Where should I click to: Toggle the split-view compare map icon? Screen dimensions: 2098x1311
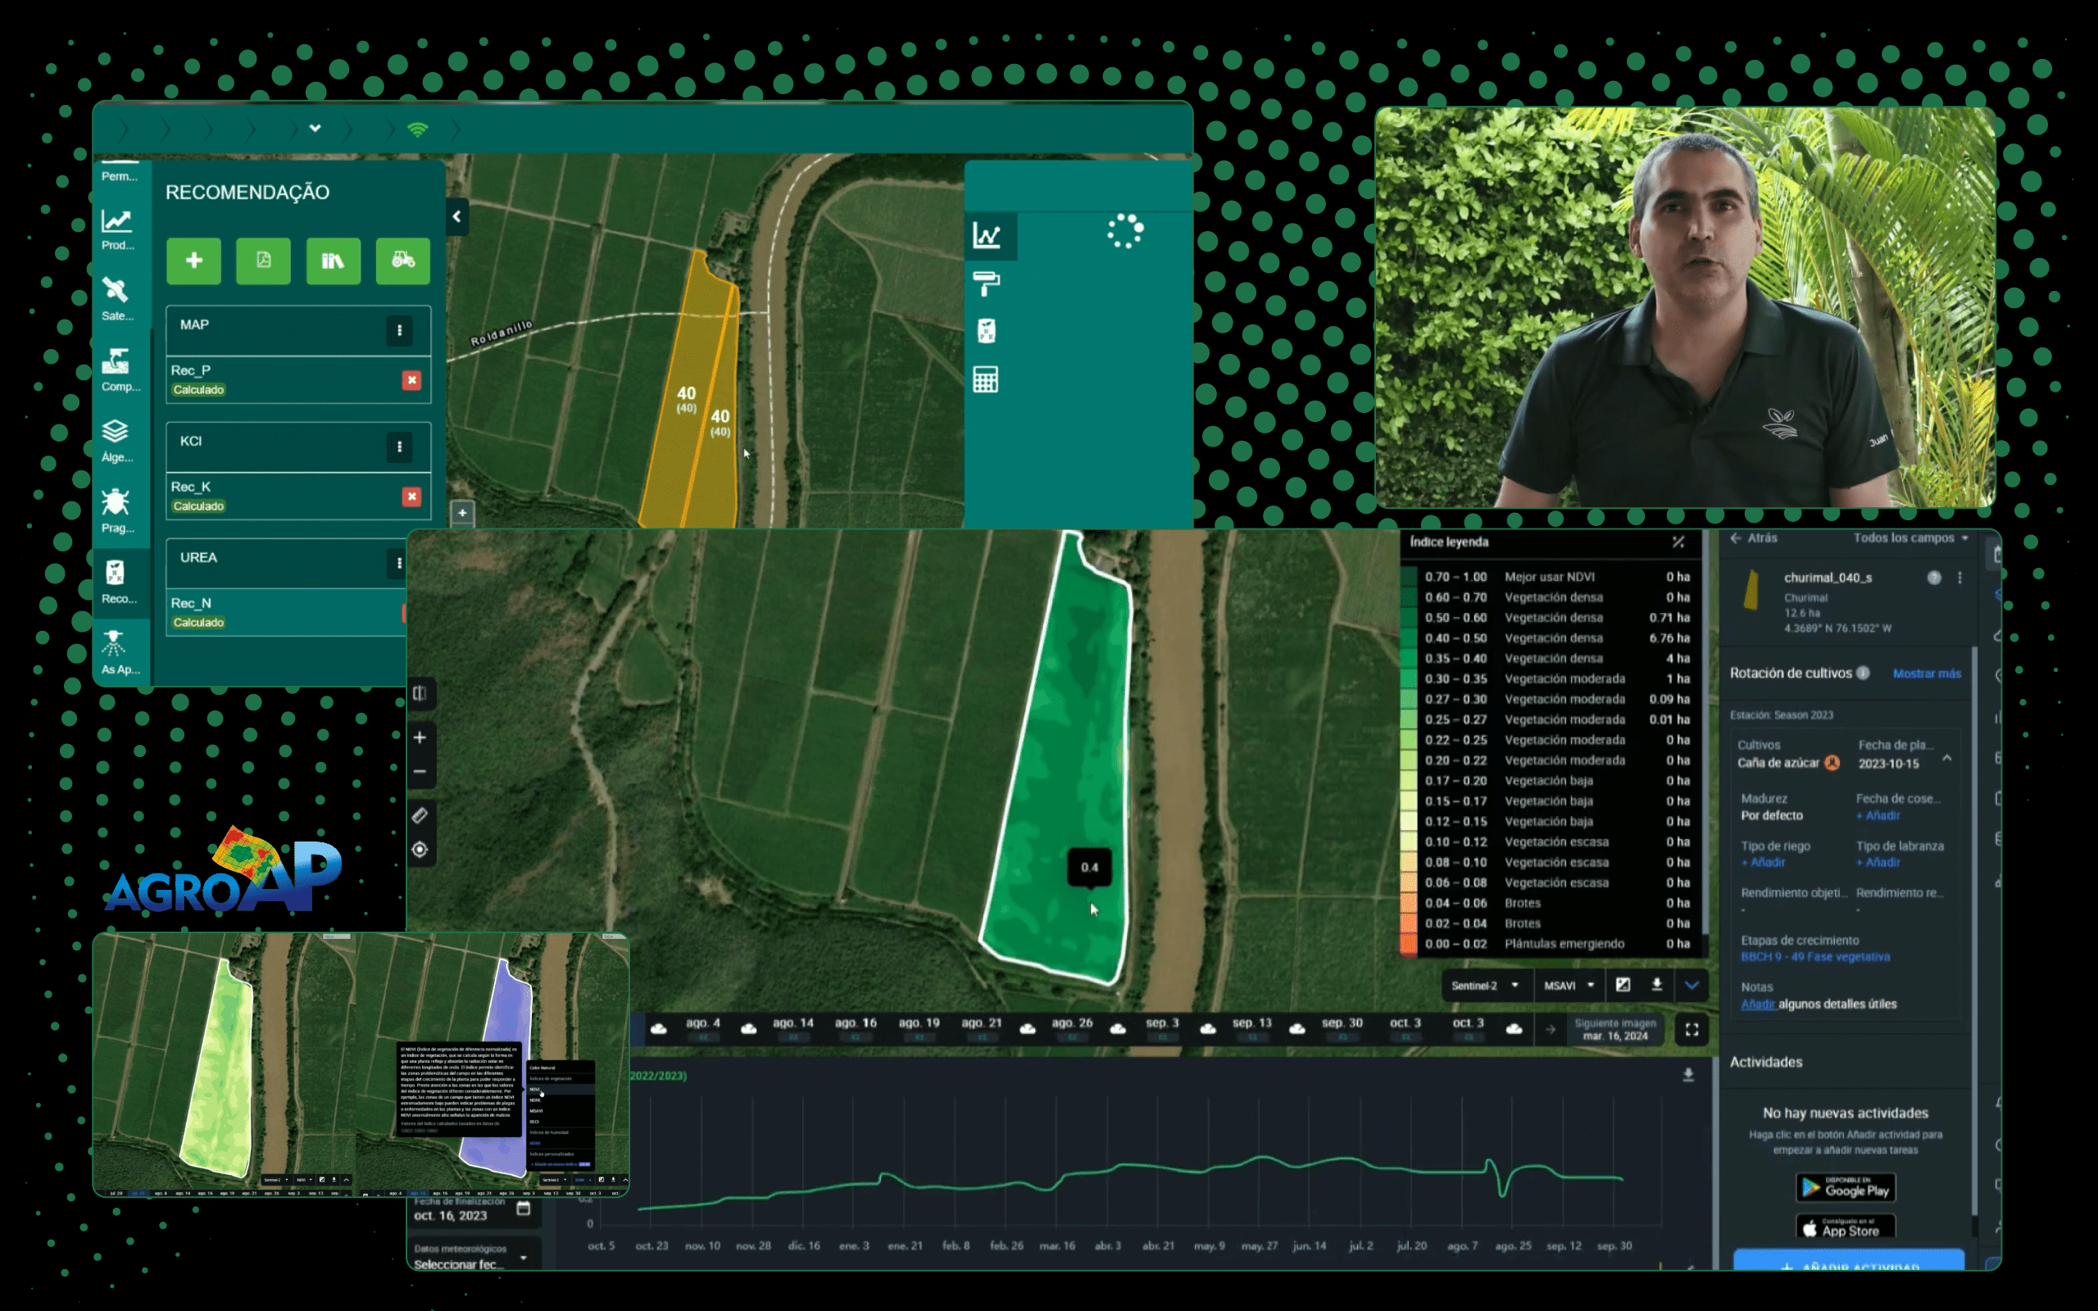pyautogui.click(x=420, y=694)
